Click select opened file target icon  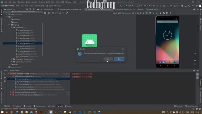tap(27, 9)
